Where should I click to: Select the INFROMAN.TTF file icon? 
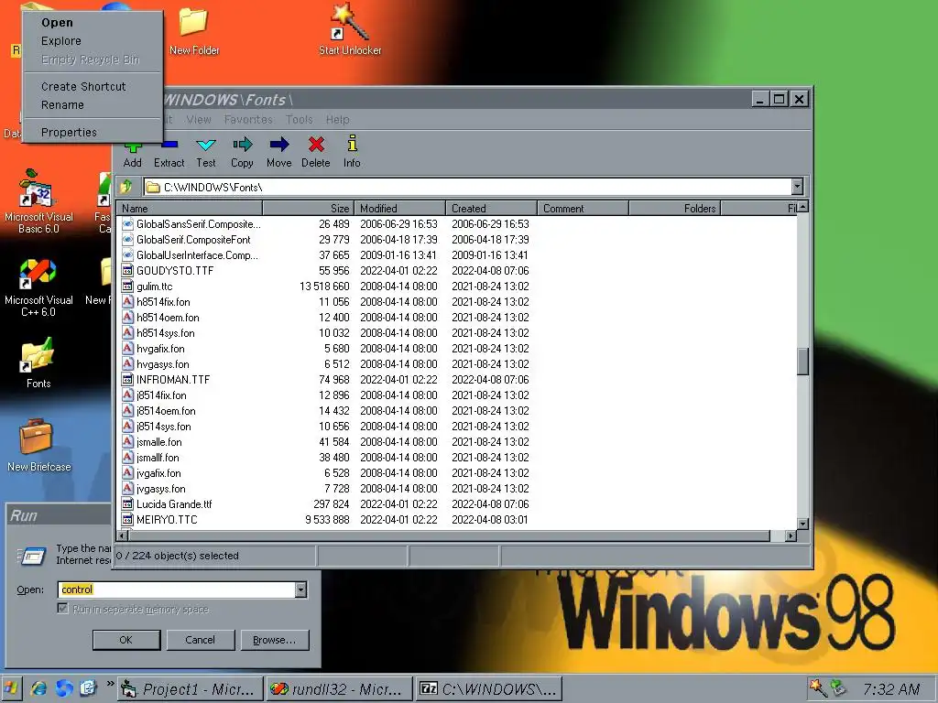tap(127, 380)
